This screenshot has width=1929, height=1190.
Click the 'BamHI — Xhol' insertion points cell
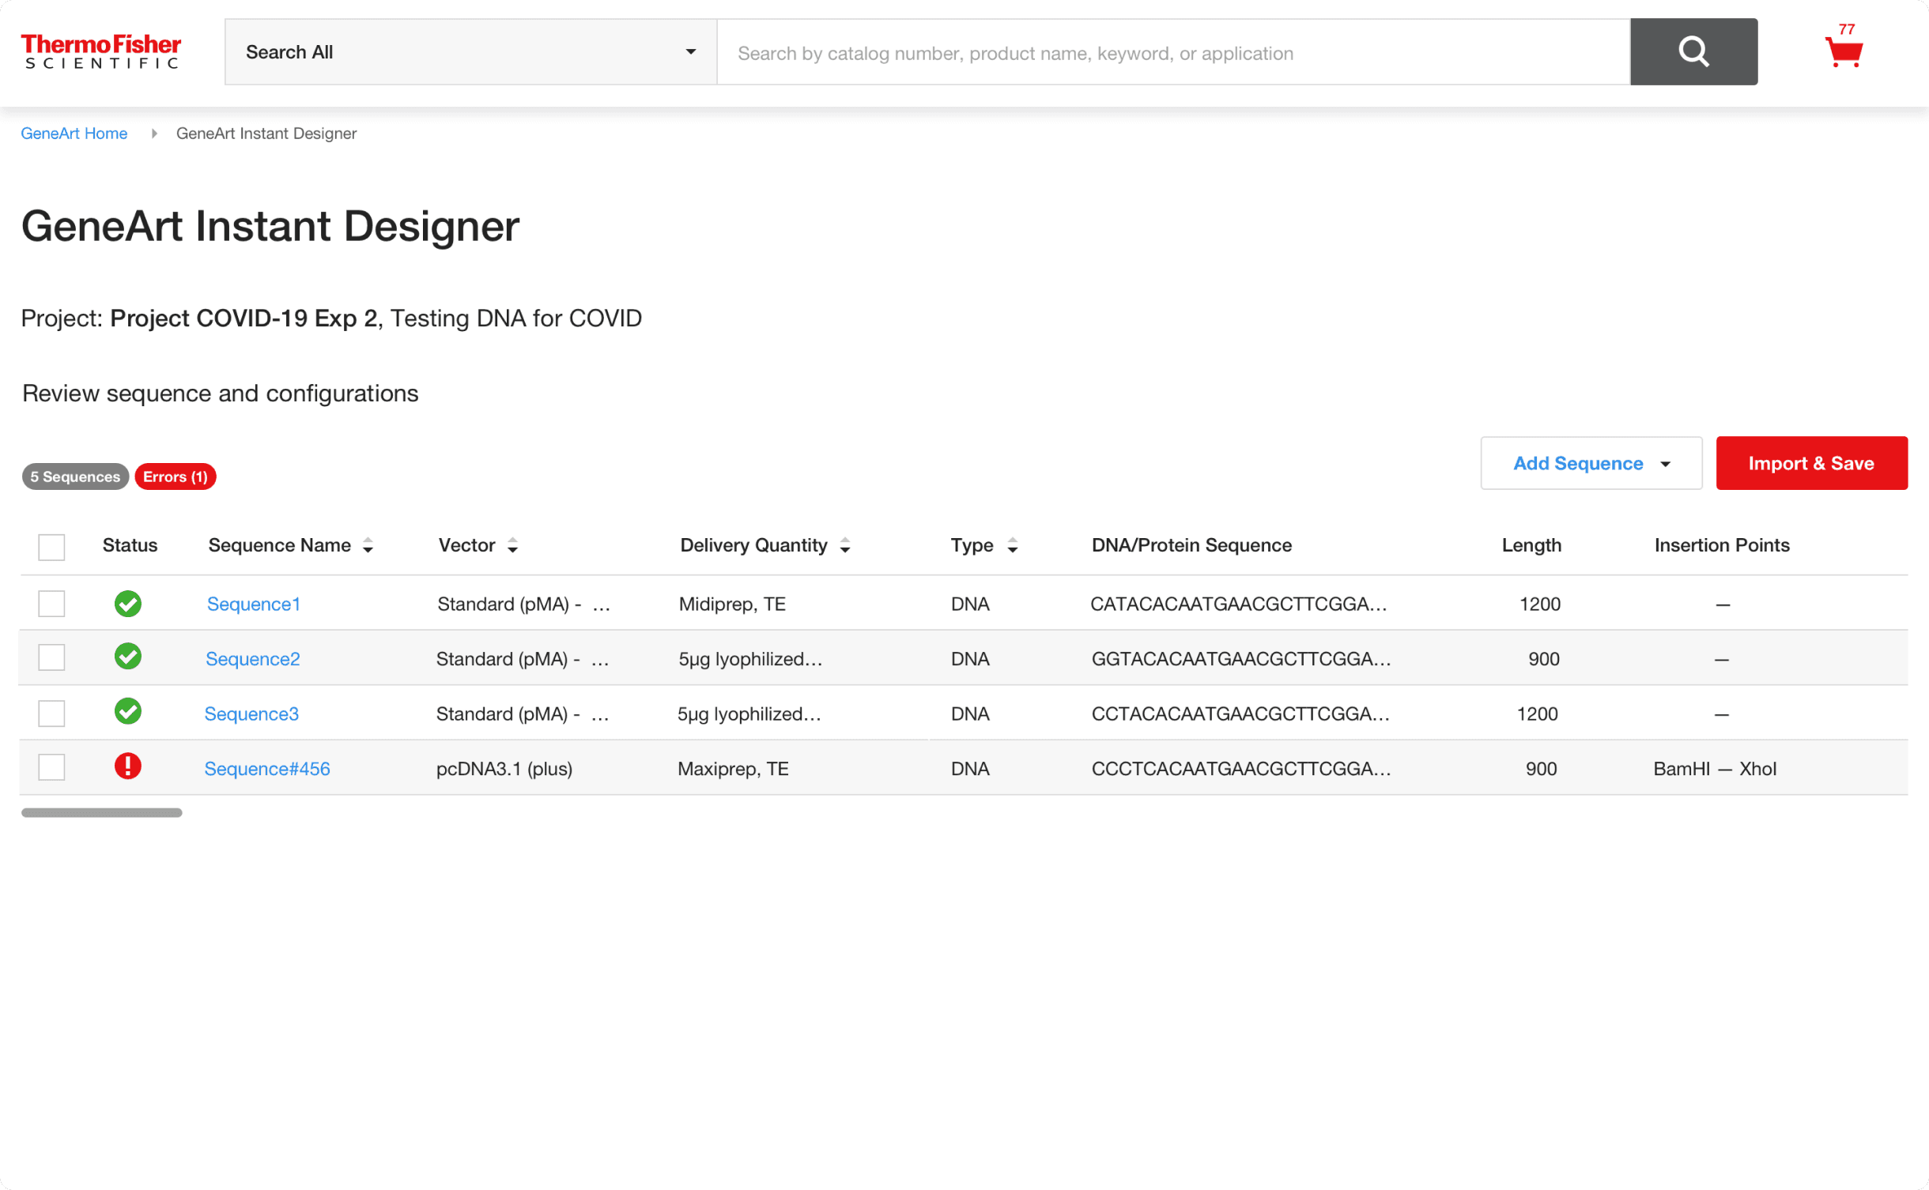point(1715,769)
